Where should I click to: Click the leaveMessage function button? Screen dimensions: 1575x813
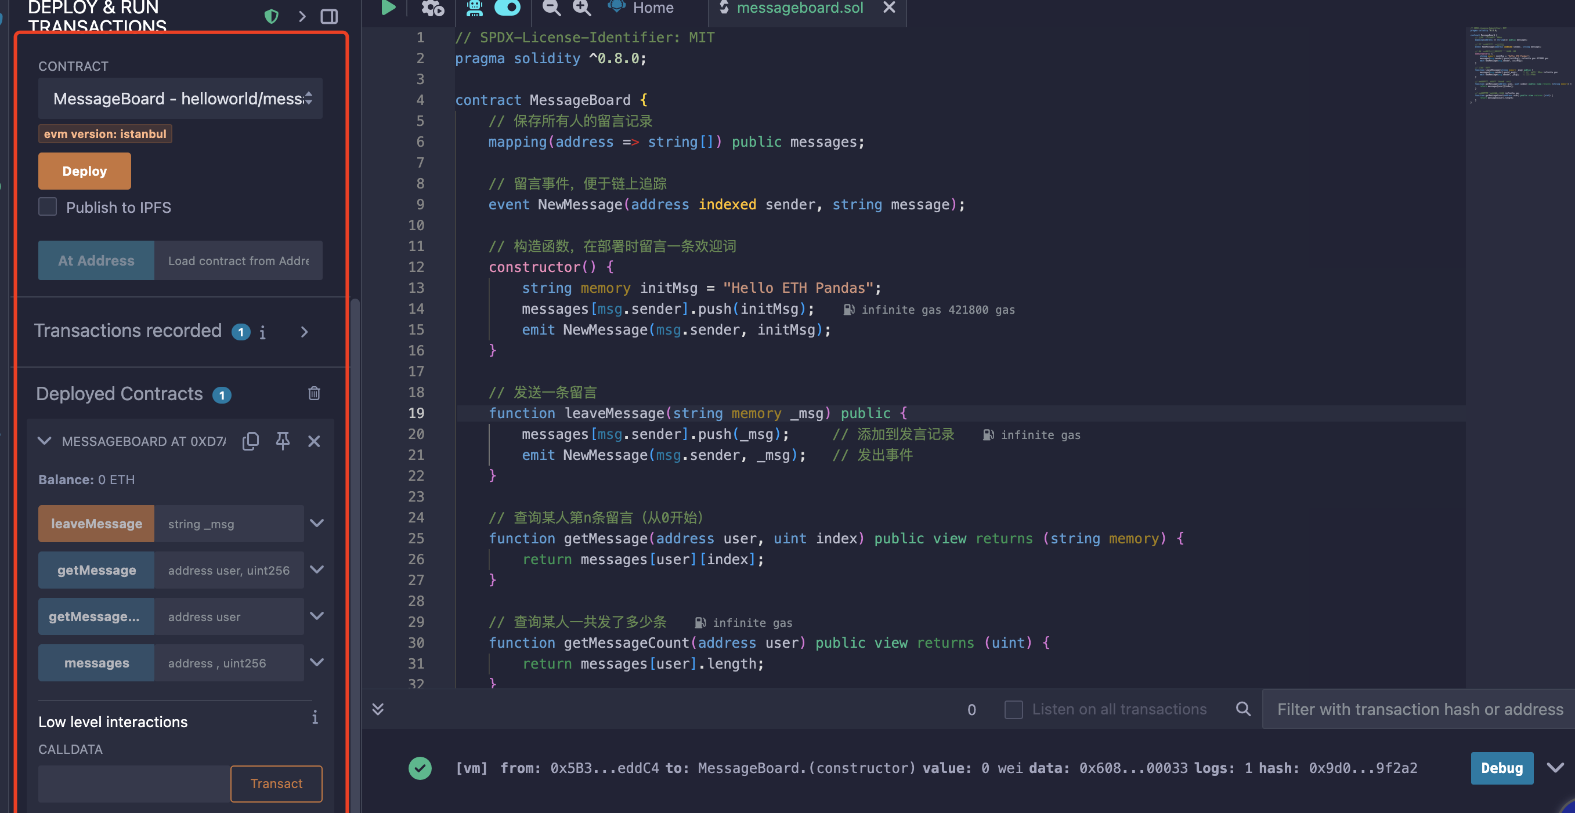click(x=96, y=524)
